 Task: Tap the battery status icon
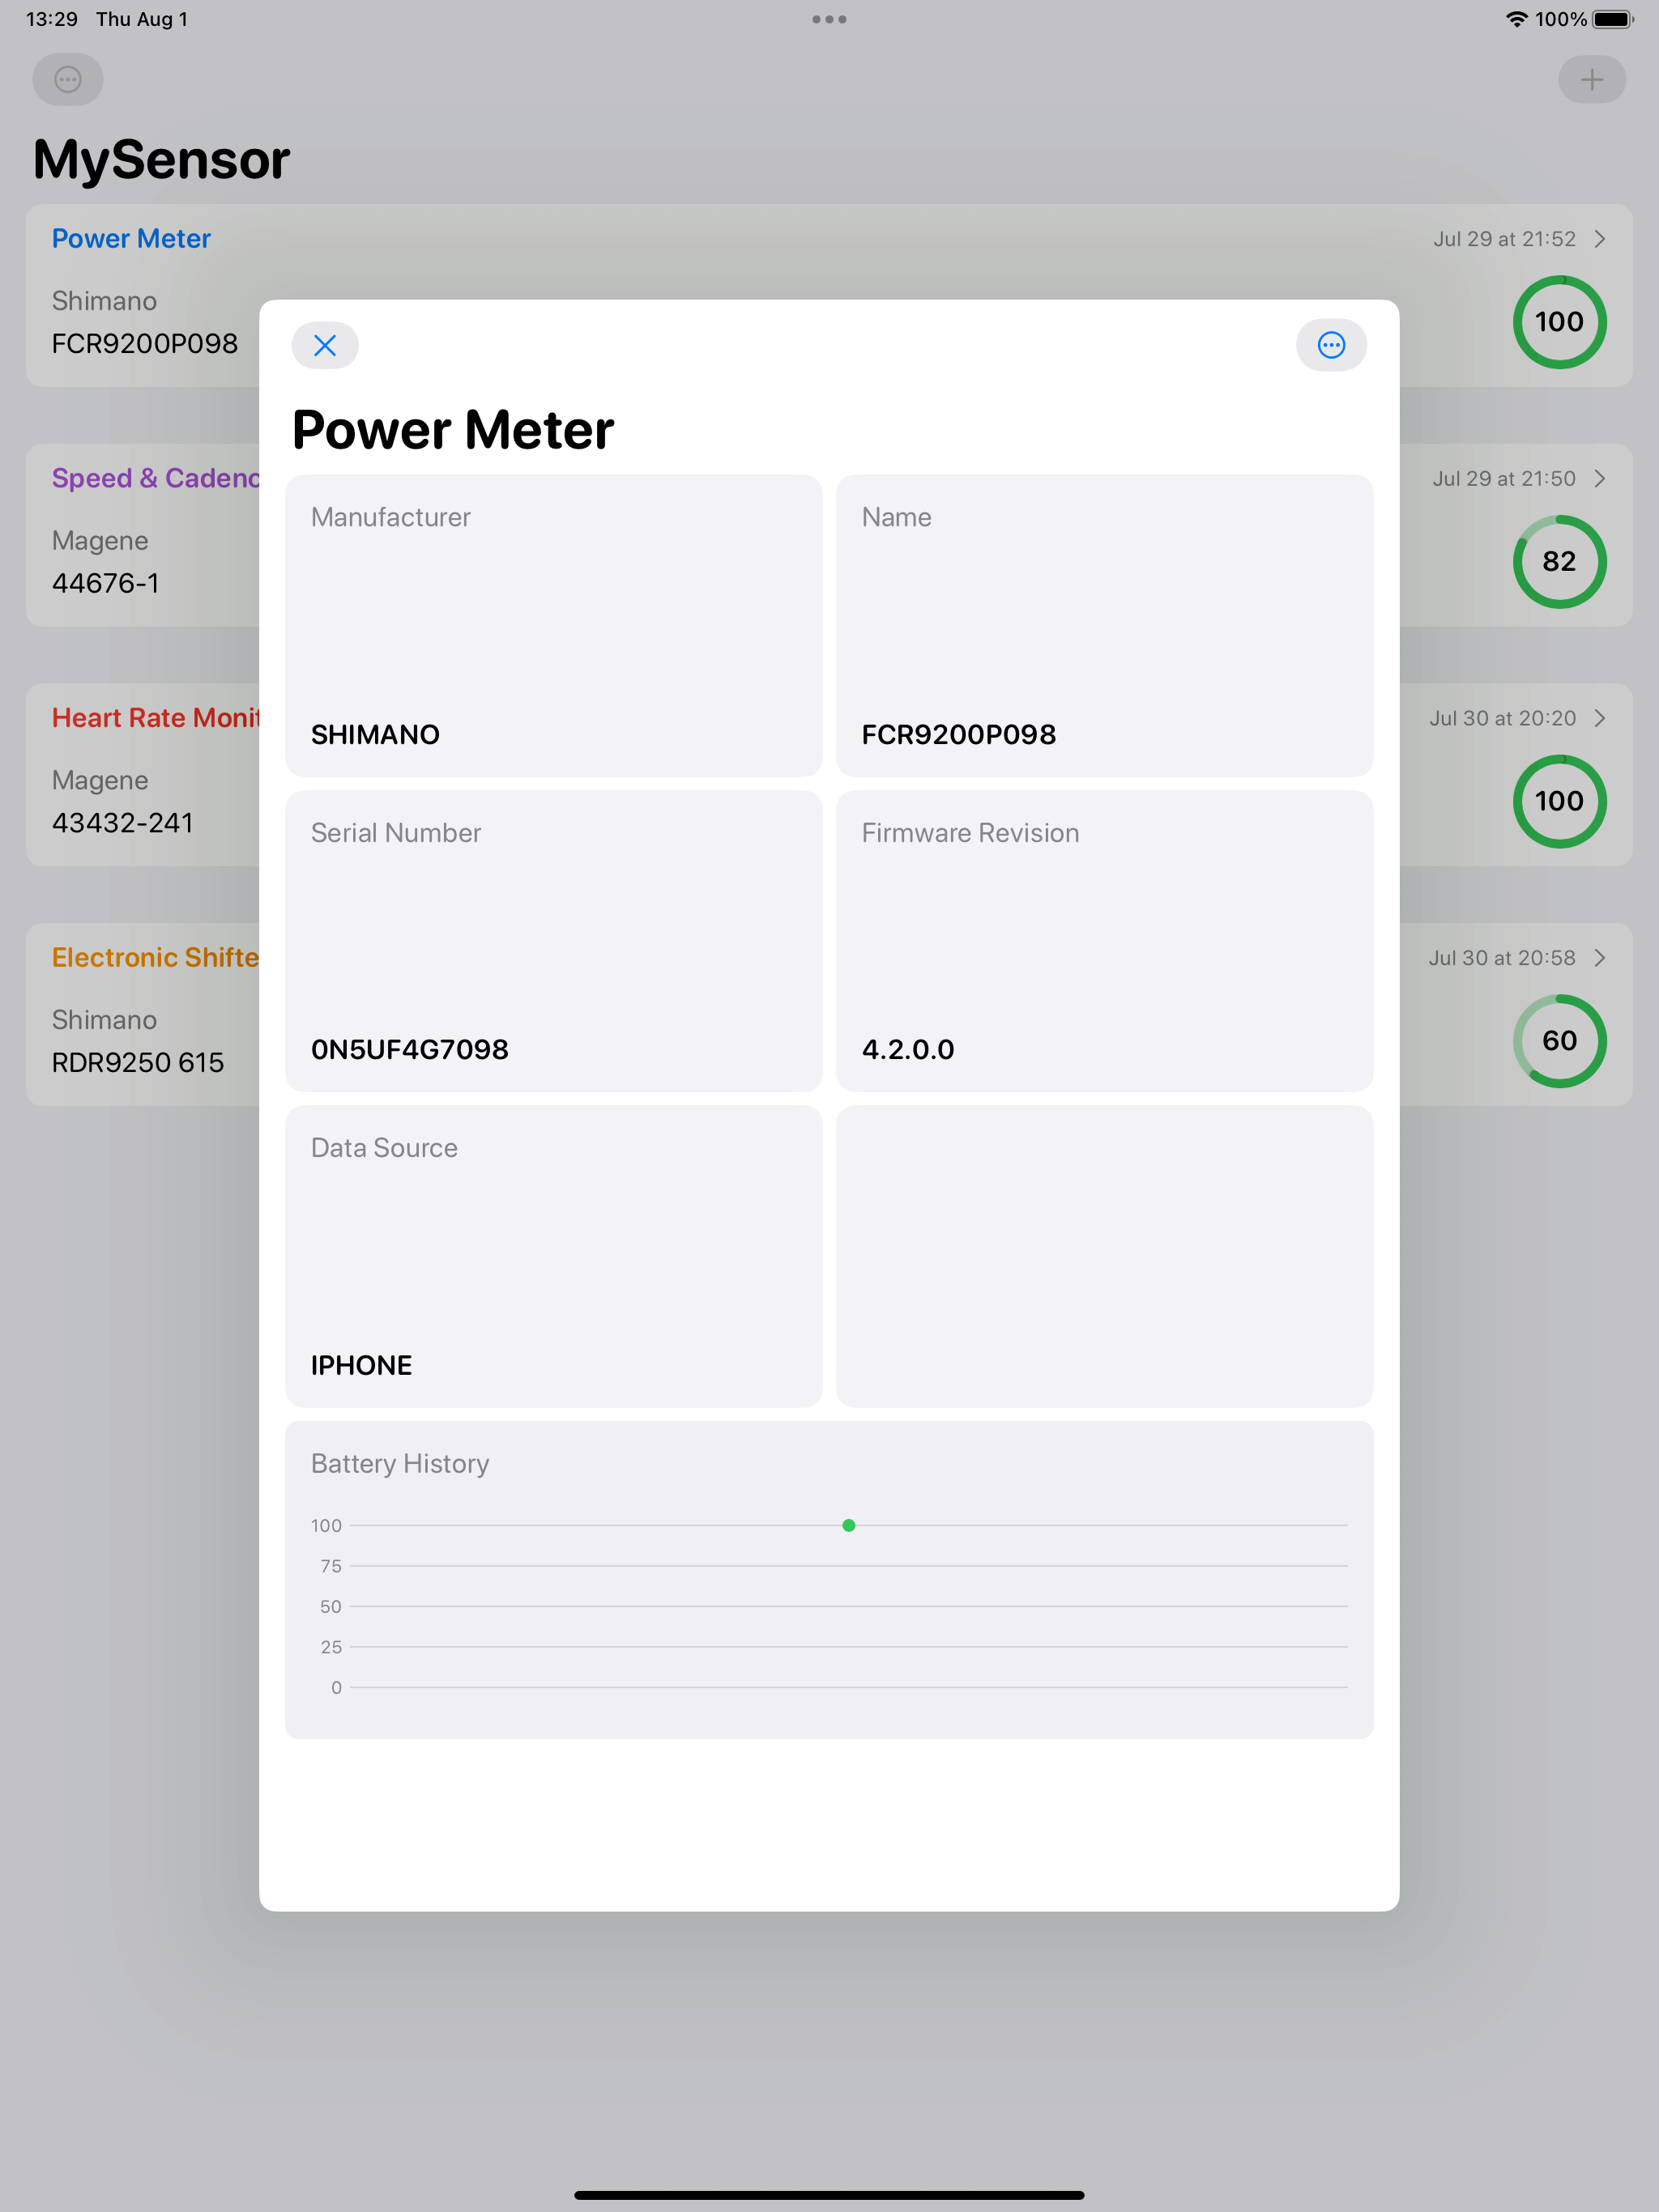pos(1613,19)
